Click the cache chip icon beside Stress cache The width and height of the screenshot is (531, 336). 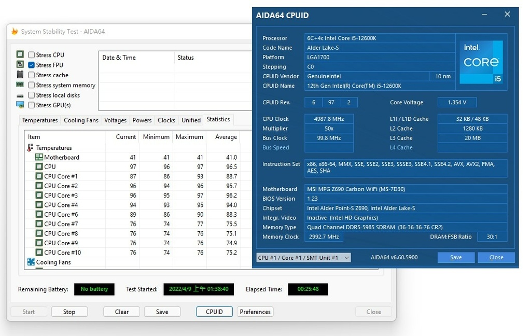tap(20, 75)
